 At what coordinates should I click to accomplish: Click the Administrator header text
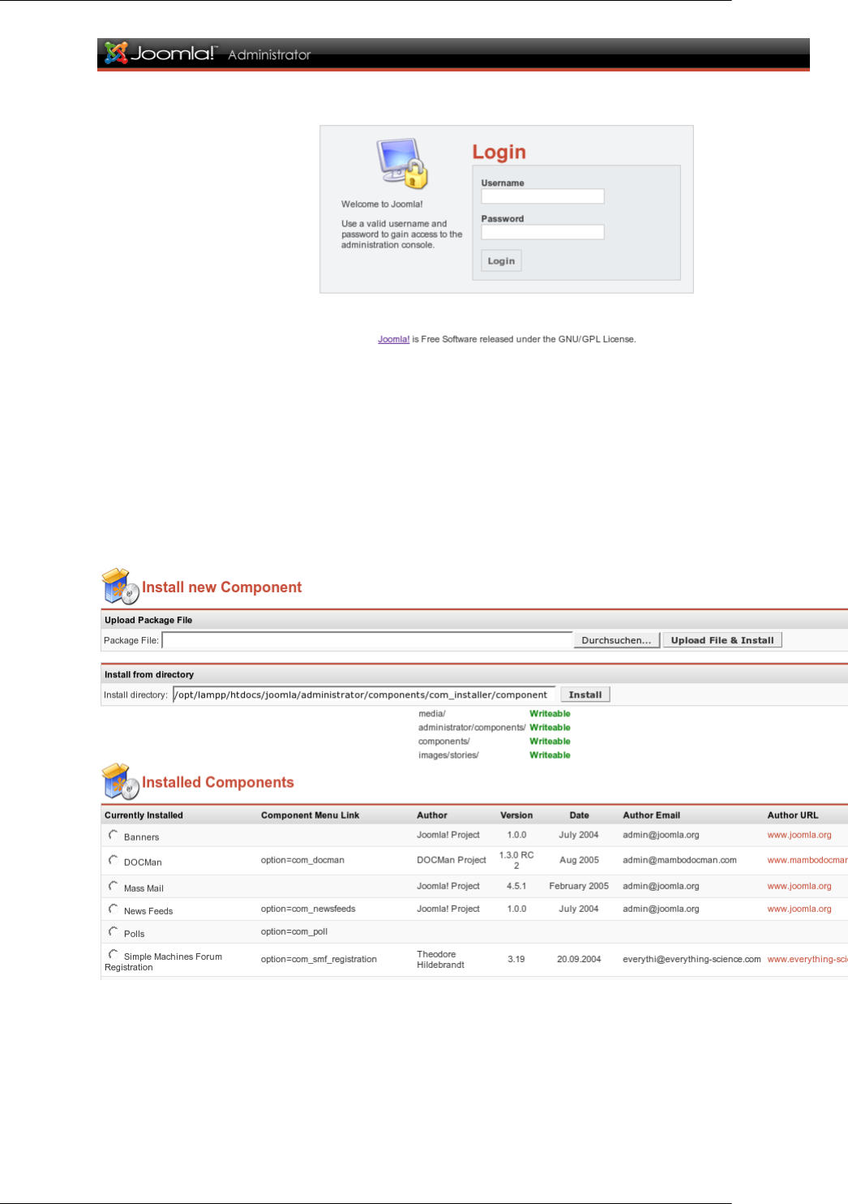coord(269,55)
